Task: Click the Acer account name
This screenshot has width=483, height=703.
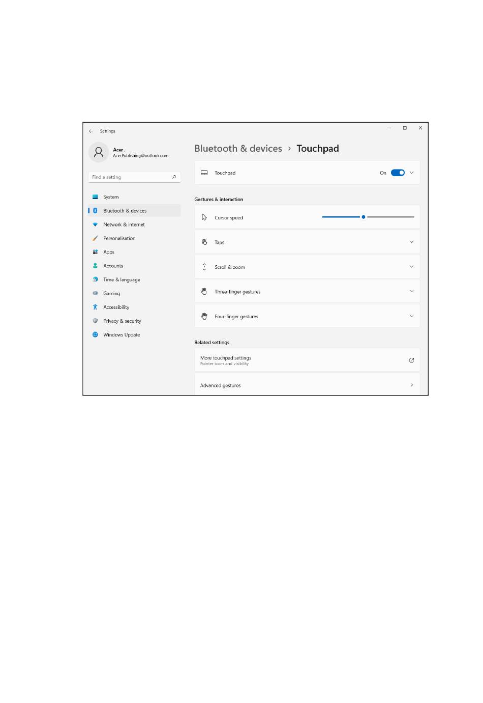Action: click(x=119, y=150)
